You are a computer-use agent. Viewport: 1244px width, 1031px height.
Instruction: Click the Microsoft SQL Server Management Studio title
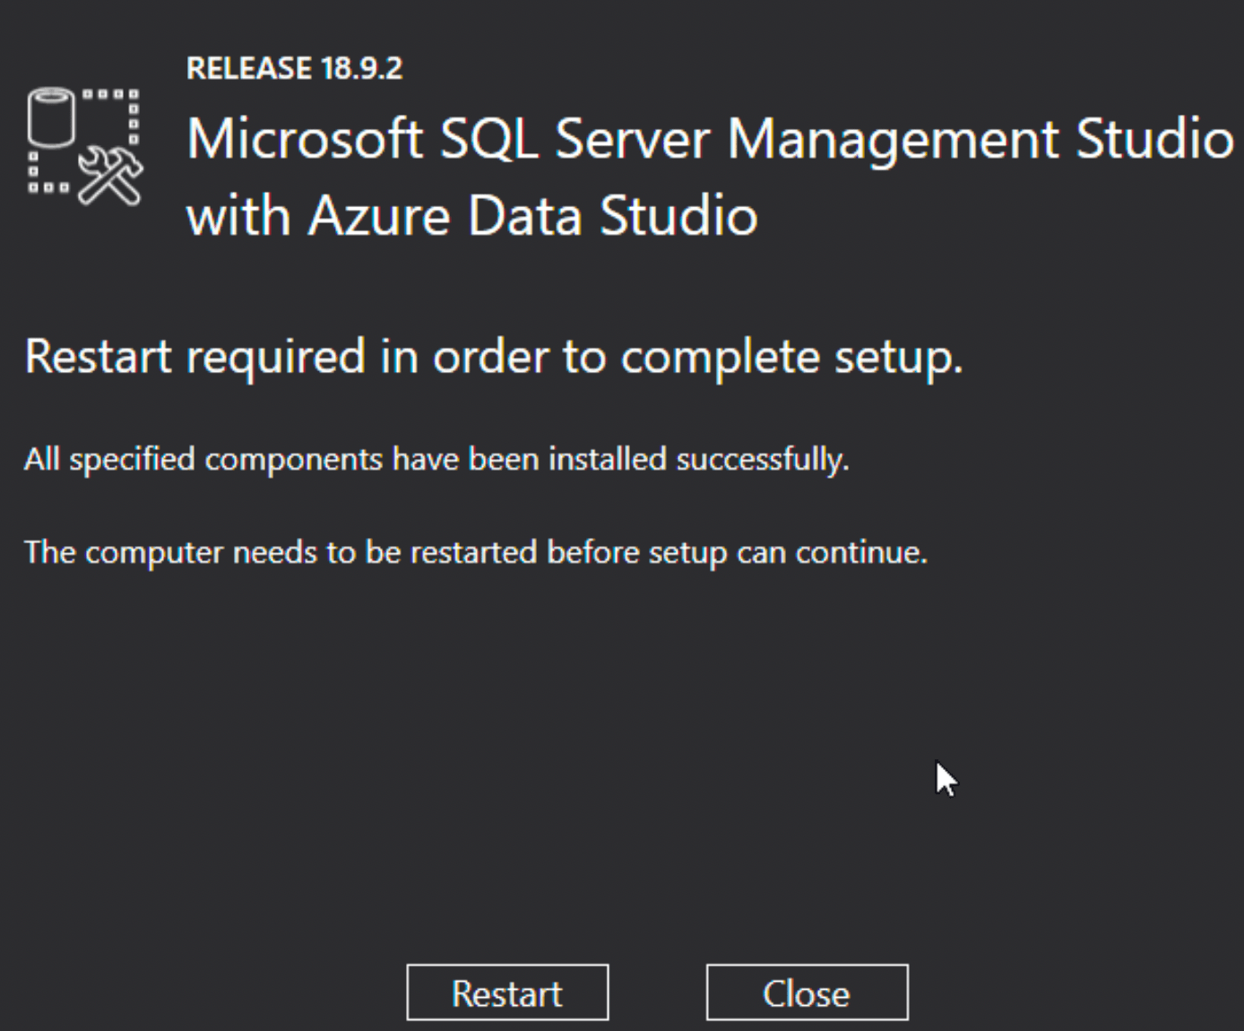coord(708,139)
